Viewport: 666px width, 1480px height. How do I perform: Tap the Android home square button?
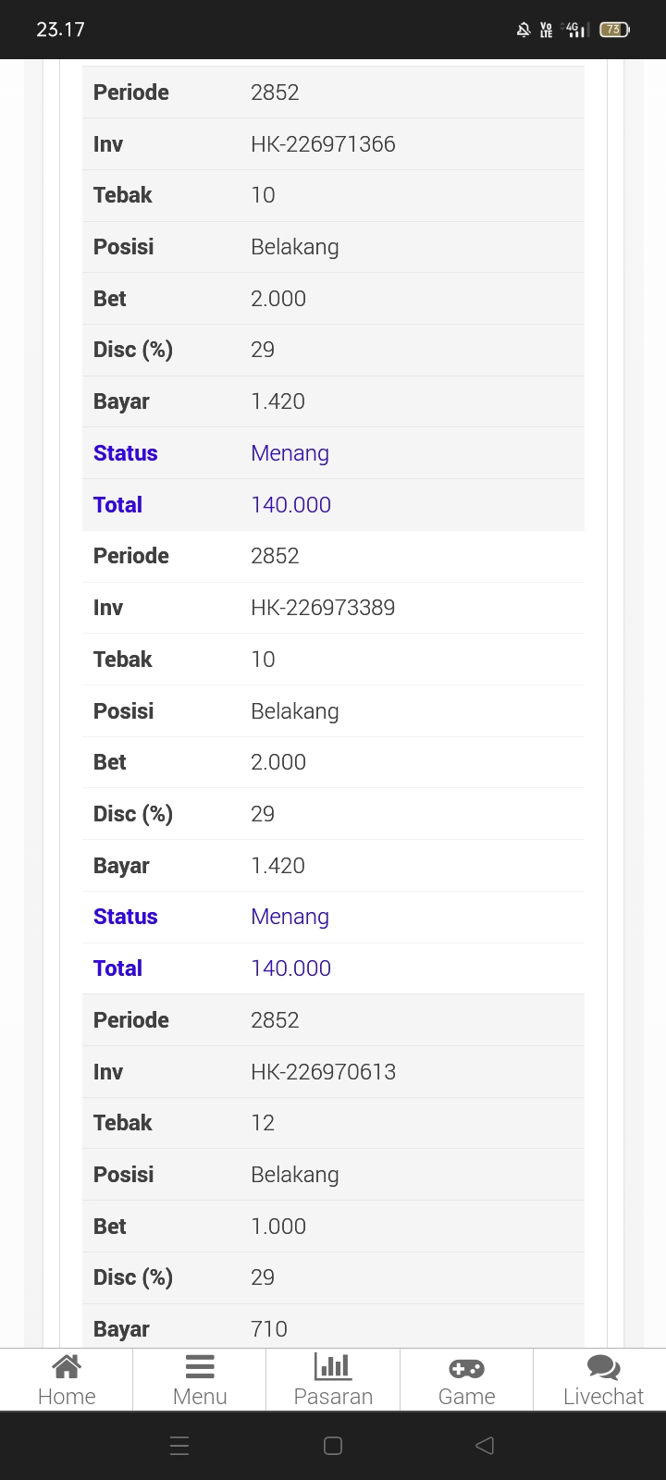click(x=333, y=1445)
